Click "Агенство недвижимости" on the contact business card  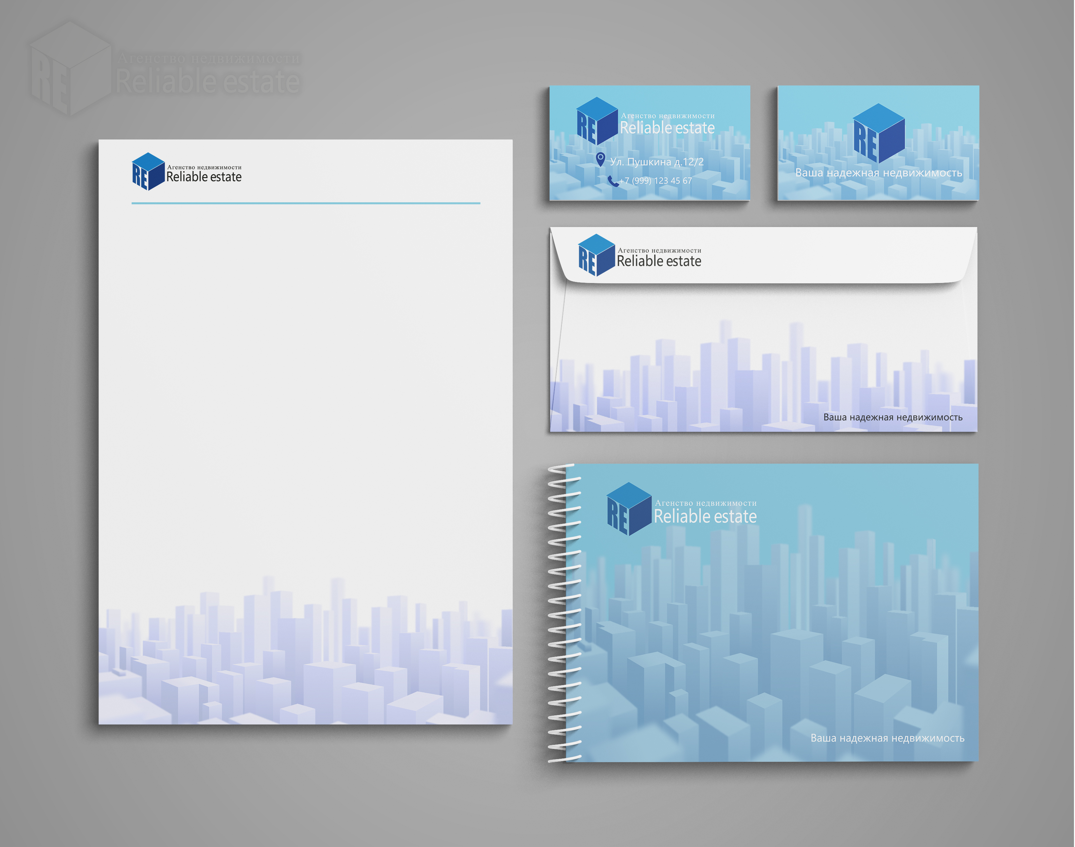(668, 115)
